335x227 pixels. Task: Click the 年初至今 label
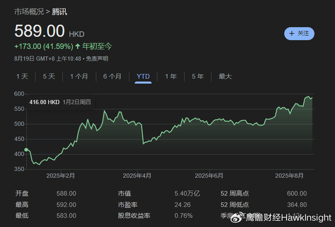point(97,46)
